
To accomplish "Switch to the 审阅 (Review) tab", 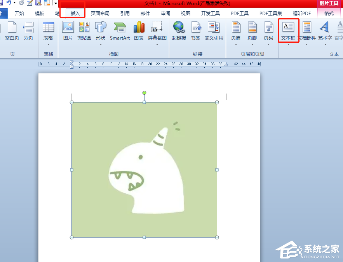I will point(165,14).
